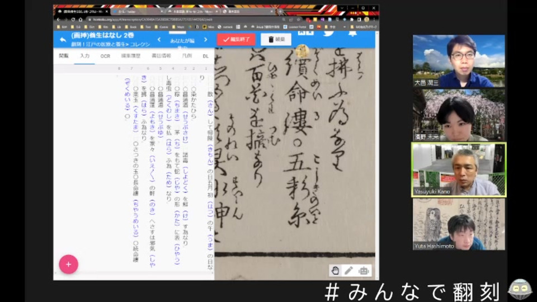Go to next page with right chevron
Viewport: 537px width, 302px height.
click(x=205, y=40)
